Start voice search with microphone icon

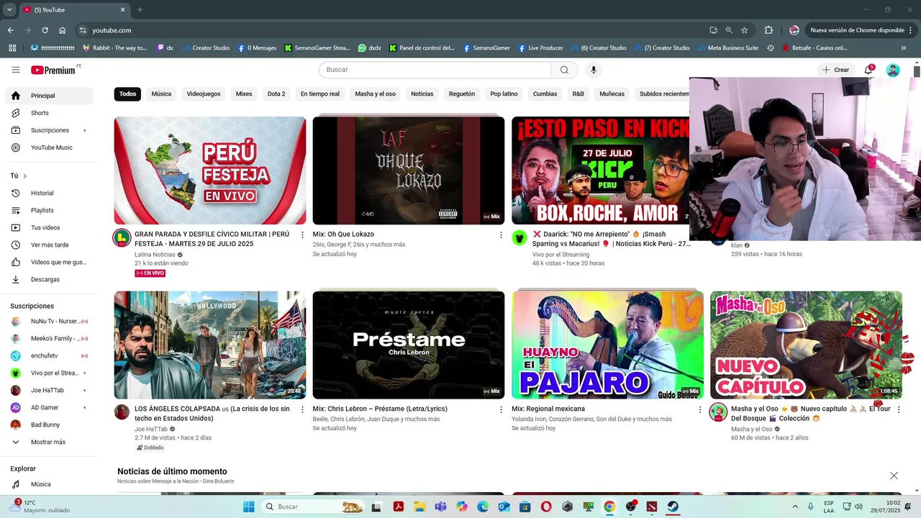594,70
